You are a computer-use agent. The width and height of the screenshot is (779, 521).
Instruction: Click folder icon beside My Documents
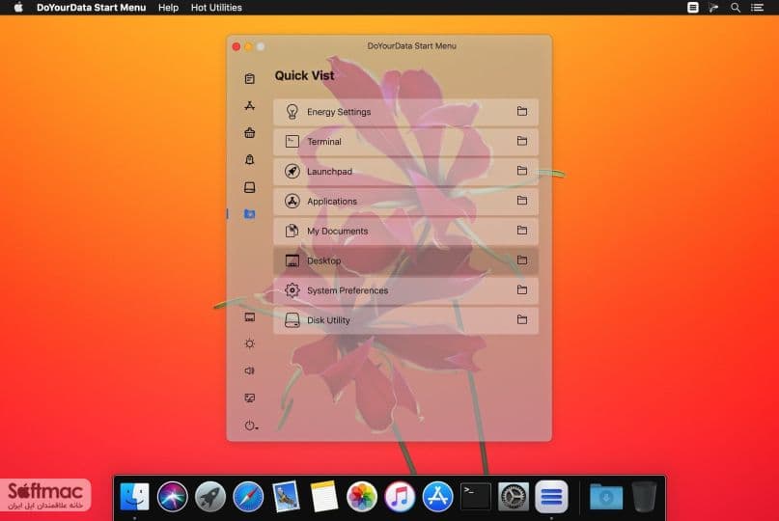click(x=521, y=231)
